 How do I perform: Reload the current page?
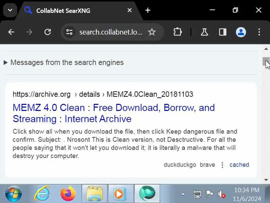48,32
